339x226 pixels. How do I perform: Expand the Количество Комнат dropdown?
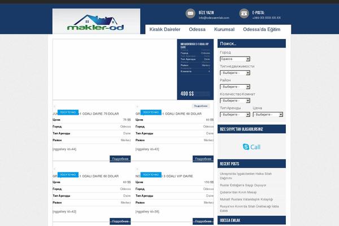[235, 101]
